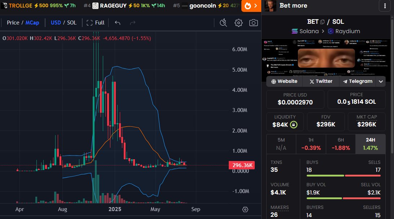Image resolution: width=394 pixels, height=219 pixels.
Task: Click the LIQUIDITY value $84K
Action: click(x=280, y=125)
